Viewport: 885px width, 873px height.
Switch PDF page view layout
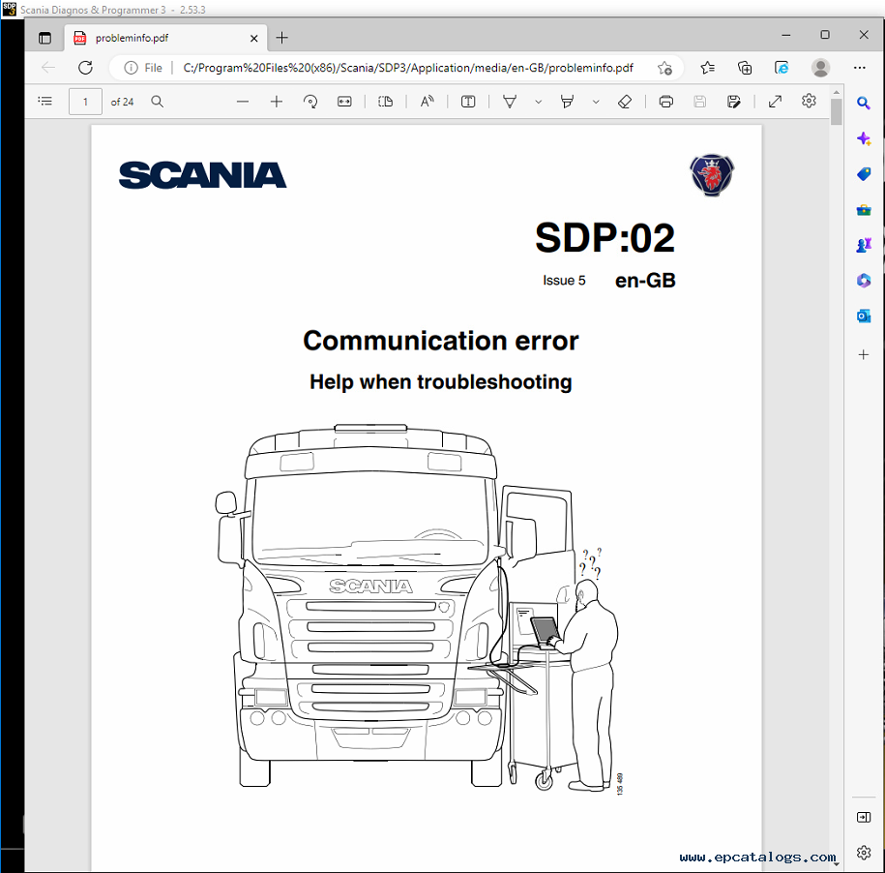point(386,102)
